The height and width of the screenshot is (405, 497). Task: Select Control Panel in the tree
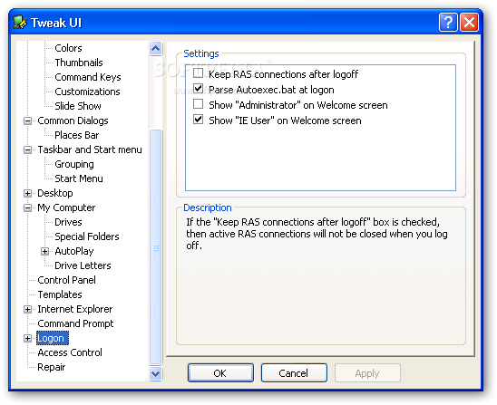(x=66, y=280)
